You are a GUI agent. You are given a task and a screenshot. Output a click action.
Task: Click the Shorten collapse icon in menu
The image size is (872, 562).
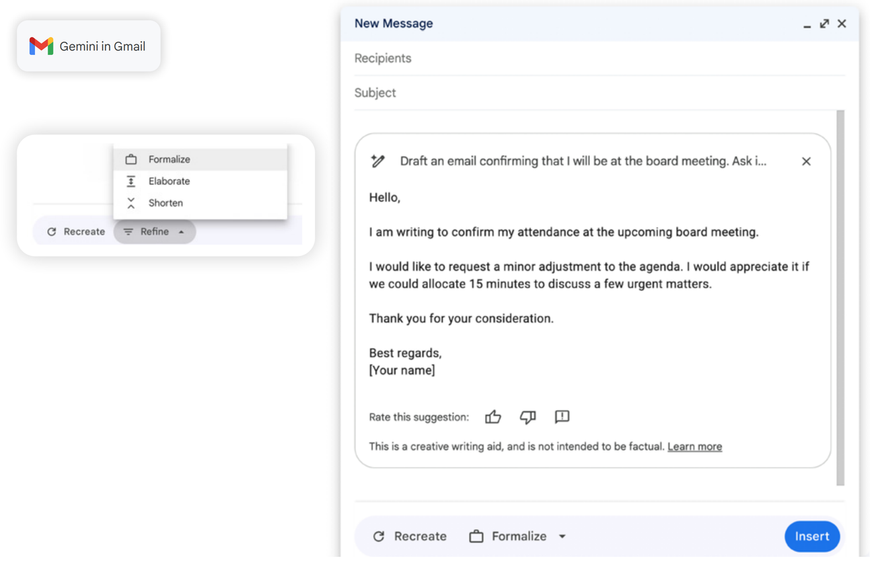pyautogui.click(x=131, y=203)
